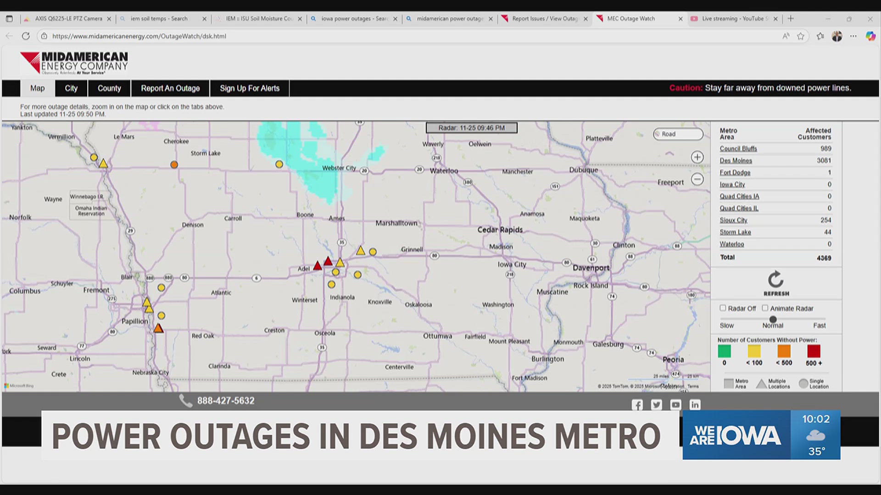This screenshot has width=881, height=495.
Task: Open the LinkedIn icon in the footer
Action: (695, 405)
